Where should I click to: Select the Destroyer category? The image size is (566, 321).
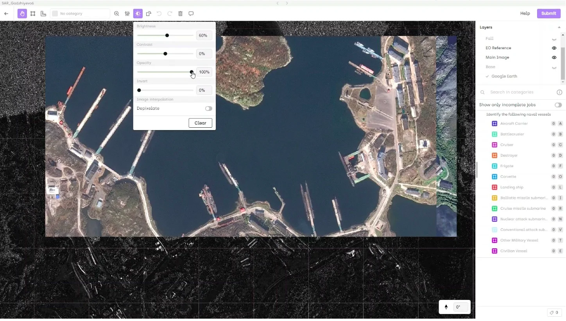pos(509,155)
